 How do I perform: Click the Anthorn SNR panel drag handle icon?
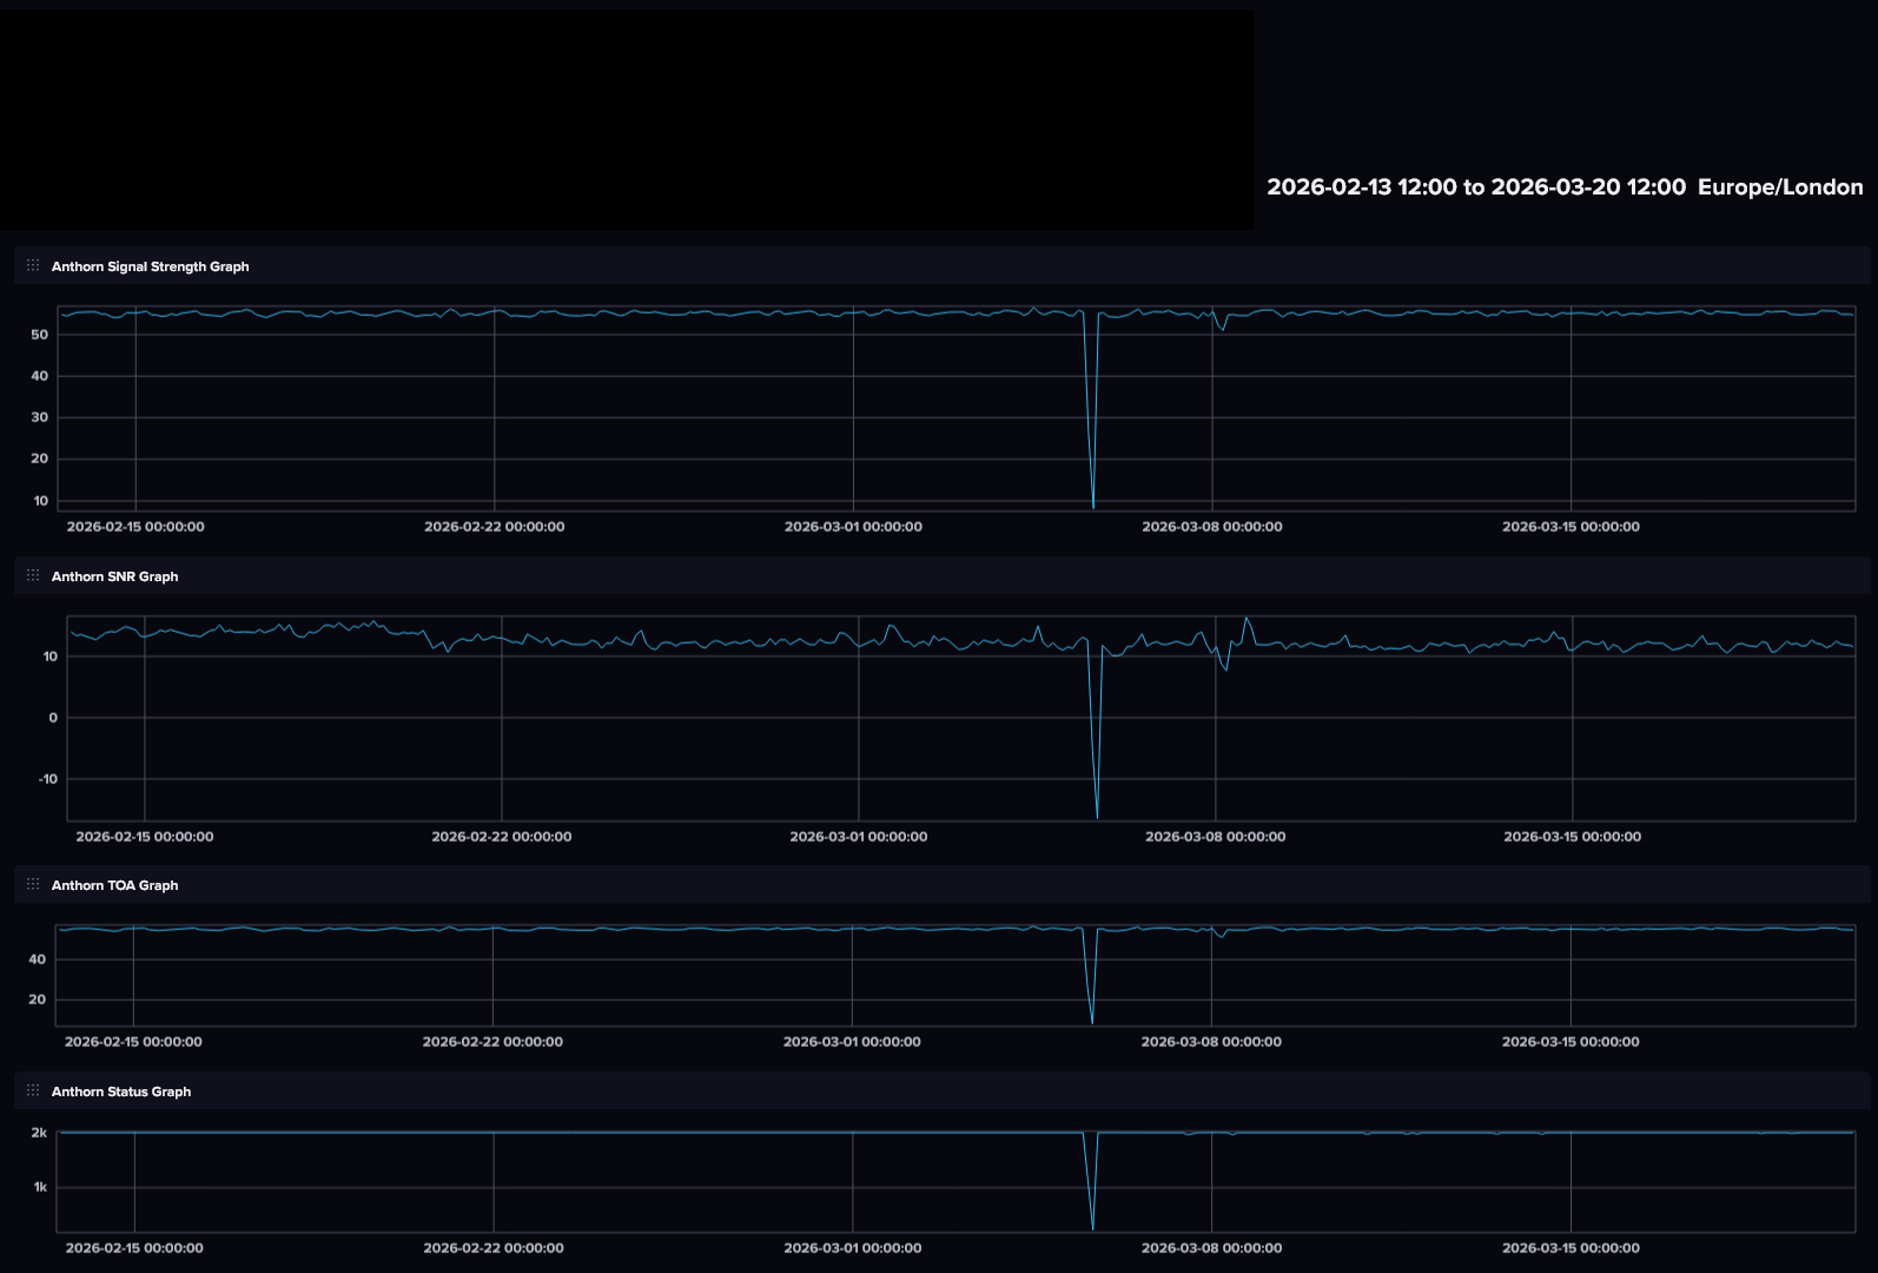[x=32, y=576]
